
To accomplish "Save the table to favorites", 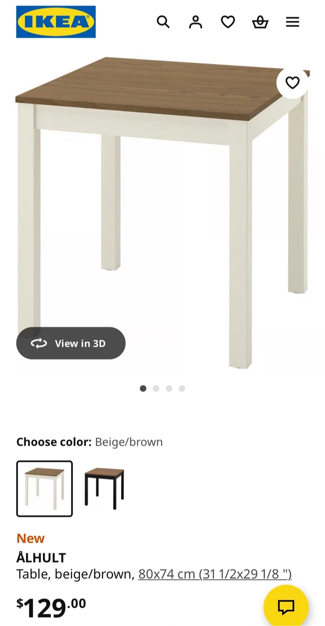I will point(292,83).
